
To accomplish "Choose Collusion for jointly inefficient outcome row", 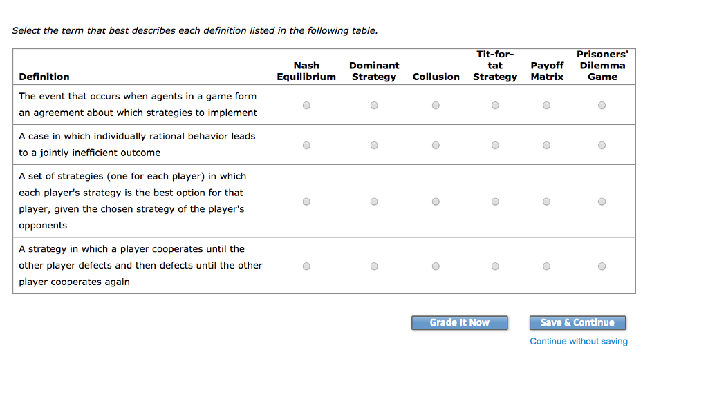I will tap(436, 146).
